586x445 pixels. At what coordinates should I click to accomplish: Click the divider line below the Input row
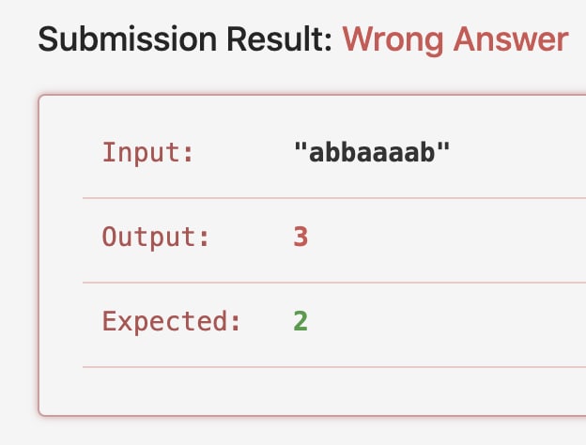[334, 198]
